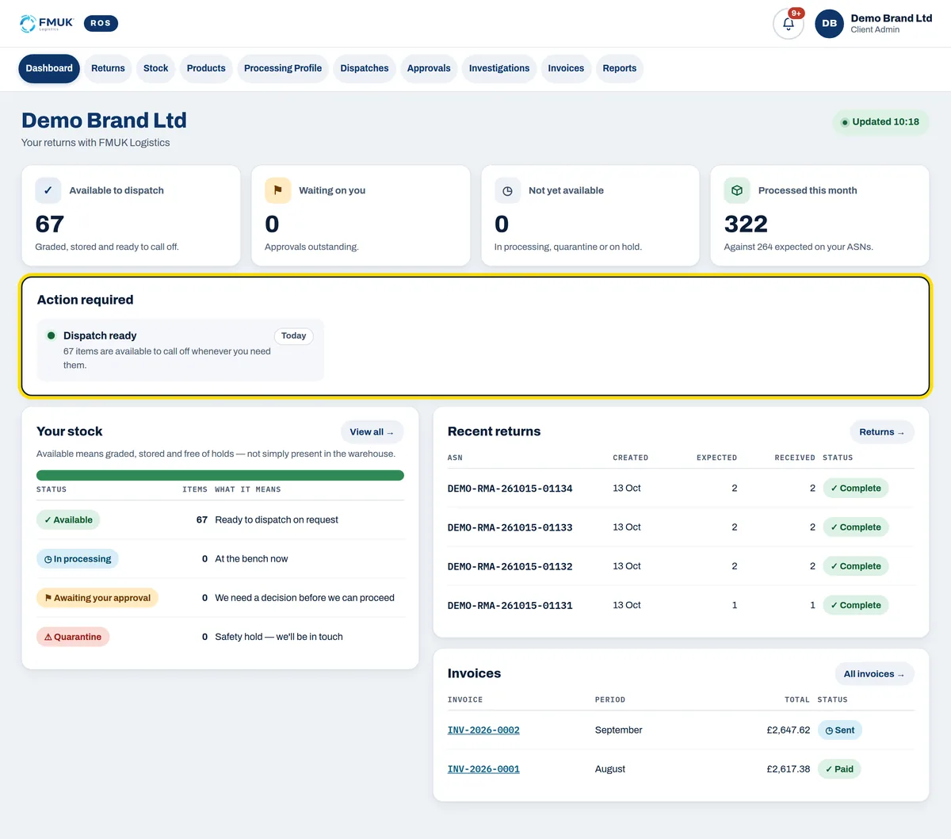The image size is (951, 839).
Task: Click the Paid status badge
Action: click(839, 769)
